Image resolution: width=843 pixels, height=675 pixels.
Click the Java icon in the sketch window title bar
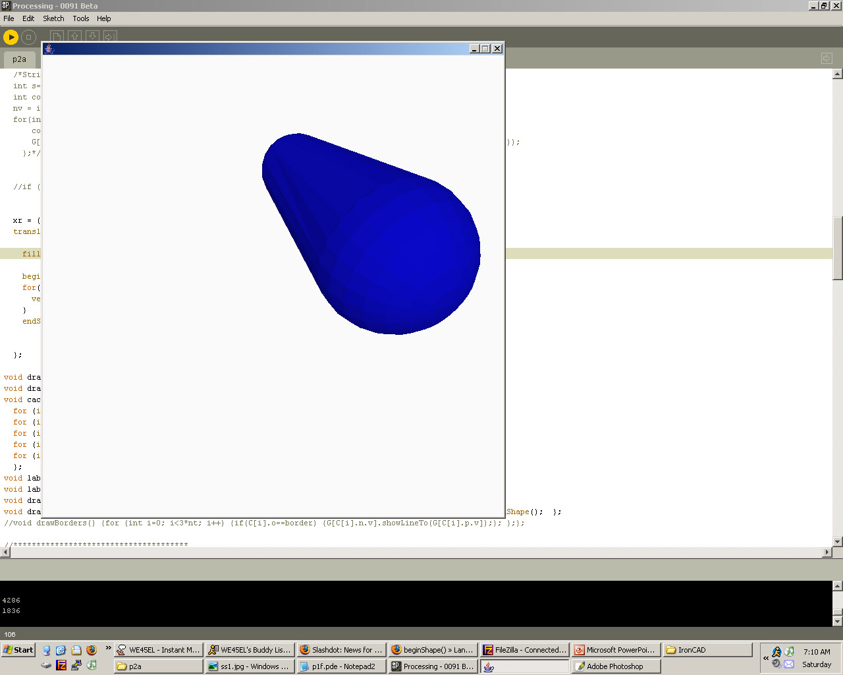pyautogui.click(x=49, y=49)
